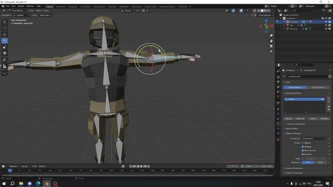Click the Armature.001 name field
This screenshot has width=333, height=187.
point(308,77)
